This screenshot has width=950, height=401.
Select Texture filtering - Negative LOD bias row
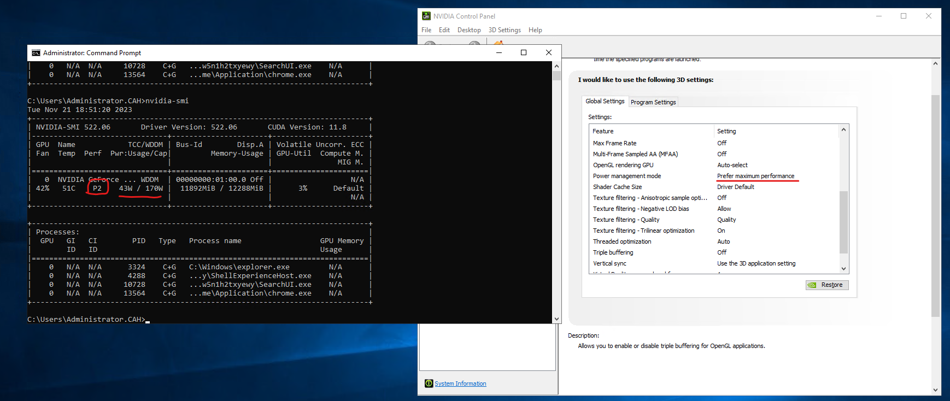(x=714, y=209)
